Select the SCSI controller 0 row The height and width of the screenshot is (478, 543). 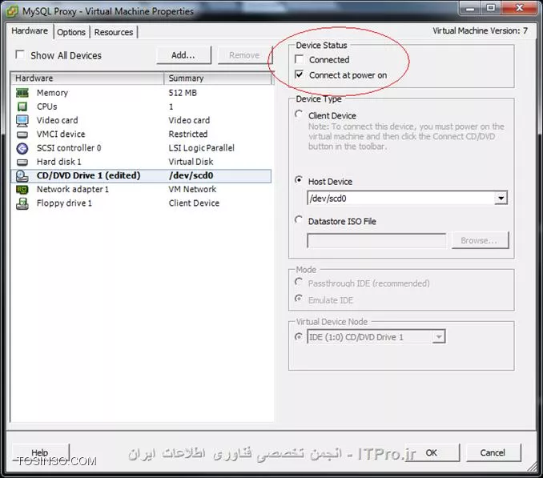[141, 148]
